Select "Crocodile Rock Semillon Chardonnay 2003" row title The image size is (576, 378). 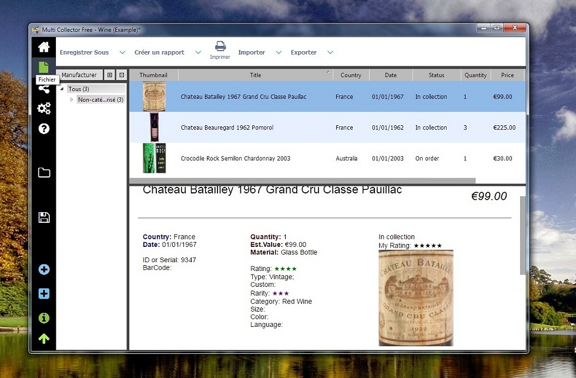tap(236, 158)
